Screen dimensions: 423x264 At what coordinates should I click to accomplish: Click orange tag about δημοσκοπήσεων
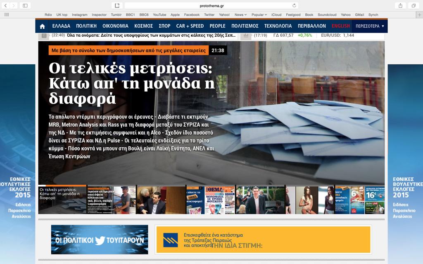tap(129, 50)
